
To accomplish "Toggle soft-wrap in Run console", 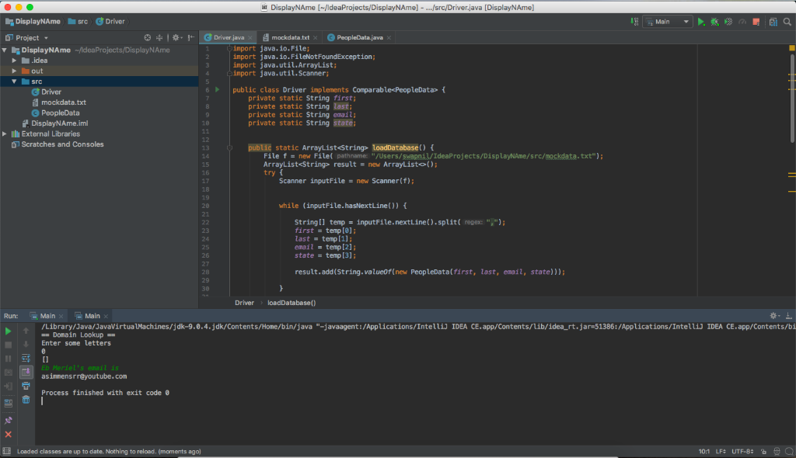I will click(26, 358).
